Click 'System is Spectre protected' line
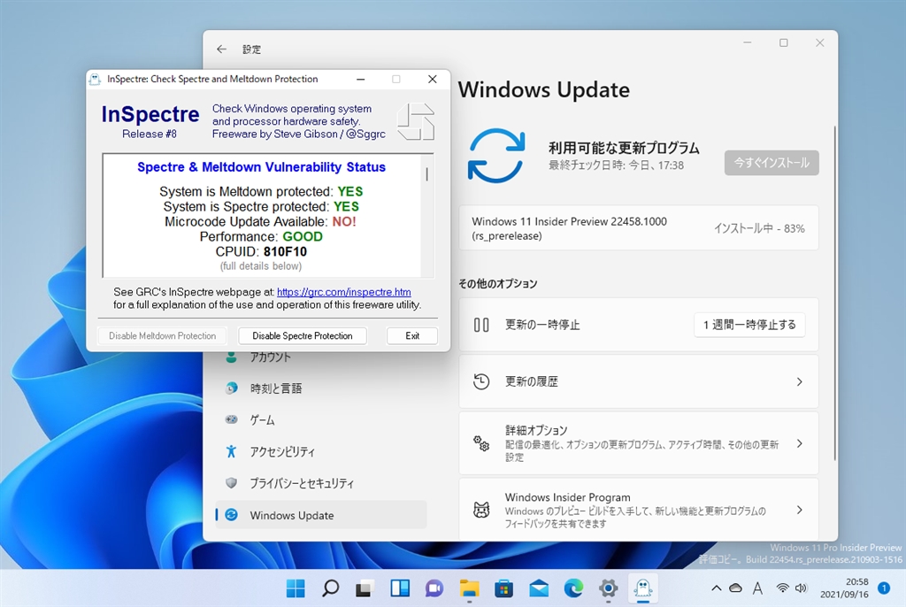This screenshot has width=906, height=607. (261, 206)
